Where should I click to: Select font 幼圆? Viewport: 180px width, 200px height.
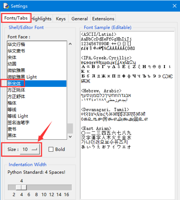[37, 64]
